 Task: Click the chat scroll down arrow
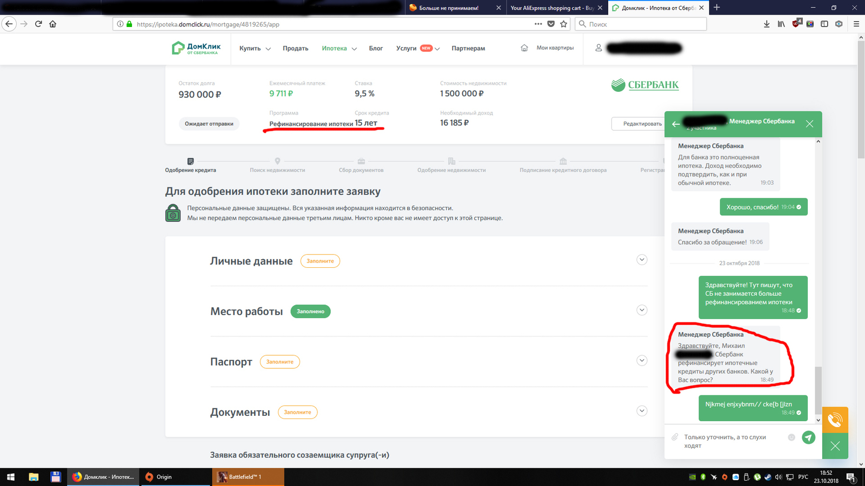tap(818, 420)
